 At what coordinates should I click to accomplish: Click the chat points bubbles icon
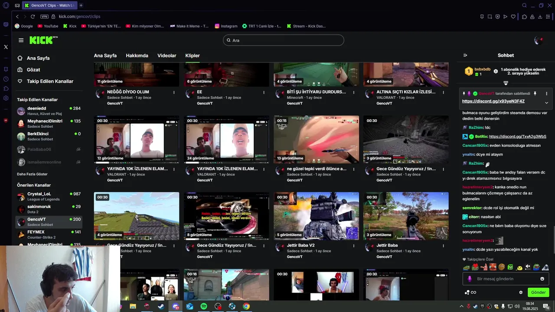pyautogui.click(x=467, y=292)
